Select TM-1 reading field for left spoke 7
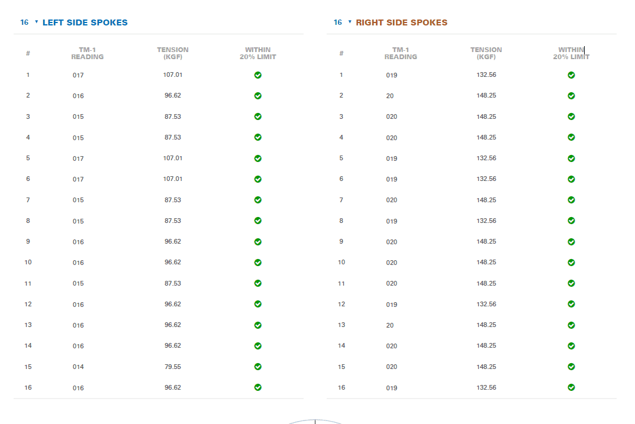635x424 pixels. coord(79,200)
